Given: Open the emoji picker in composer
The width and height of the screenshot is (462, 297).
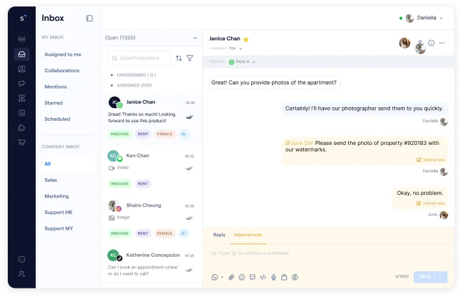Looking at the screenshot, I should point(242,278).
